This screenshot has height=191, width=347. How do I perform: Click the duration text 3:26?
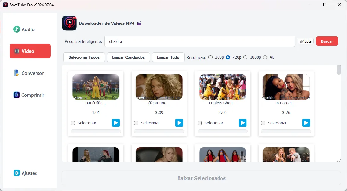[x=286, y=112]
